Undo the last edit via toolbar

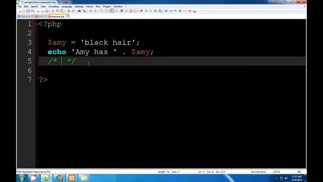point(68,11)
